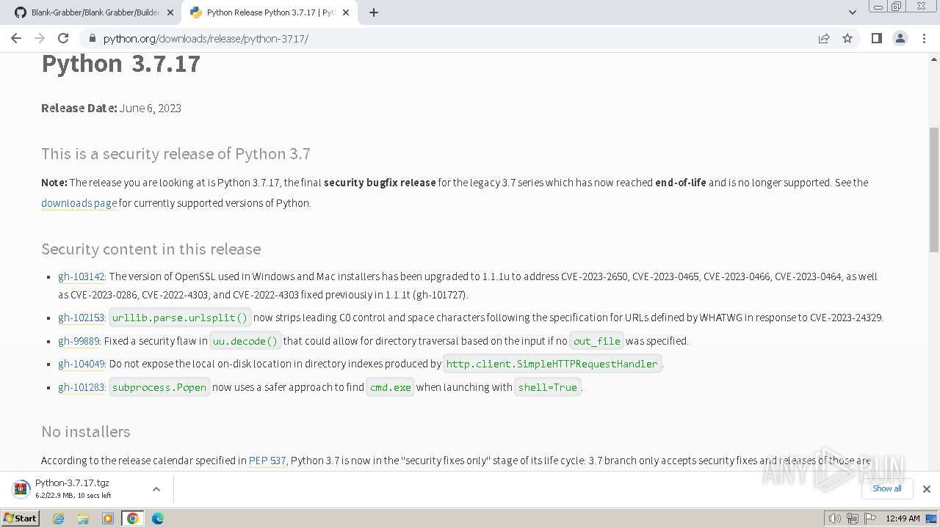Click the Security content in this release heading

pyautogui.click(x=151, y=249)
